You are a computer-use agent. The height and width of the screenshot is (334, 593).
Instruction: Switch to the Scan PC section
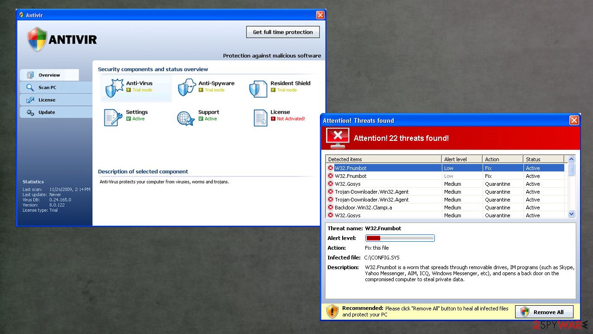tap(56, 88)
